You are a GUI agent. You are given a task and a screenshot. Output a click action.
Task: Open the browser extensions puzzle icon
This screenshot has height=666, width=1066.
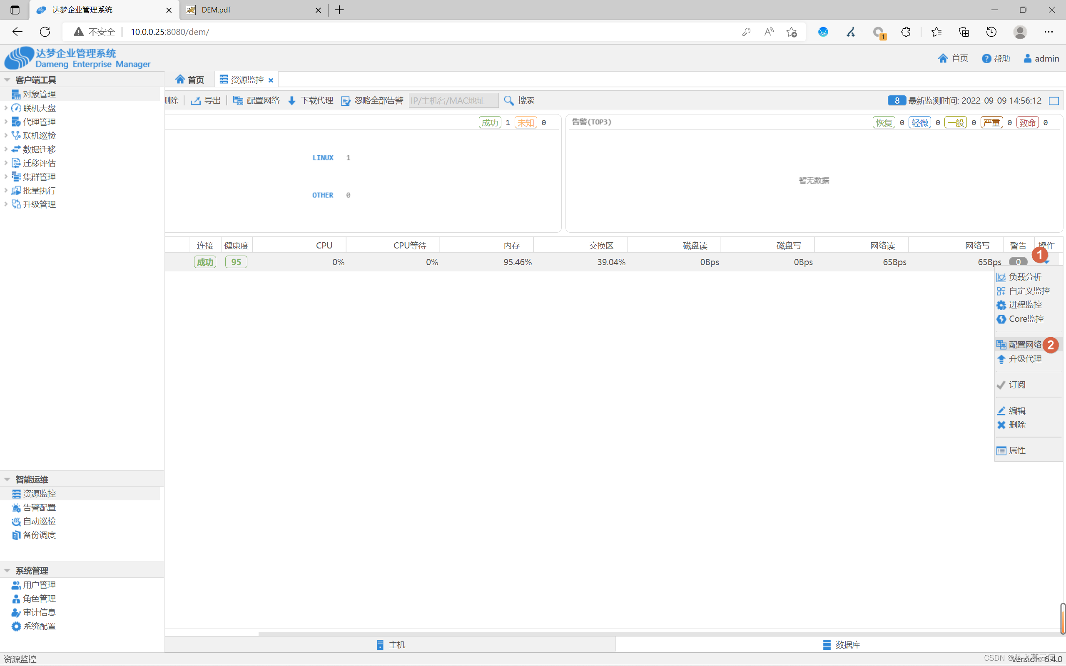point(906,32)
